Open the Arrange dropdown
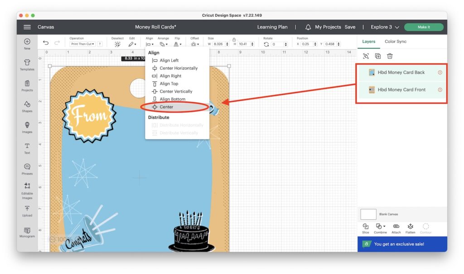Viewport: 464px width, 274px height. (163, 44)
